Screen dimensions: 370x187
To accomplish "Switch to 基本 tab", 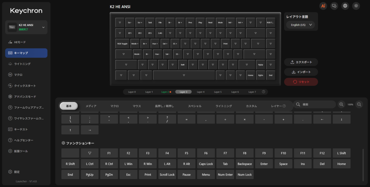I will point(69,106).
